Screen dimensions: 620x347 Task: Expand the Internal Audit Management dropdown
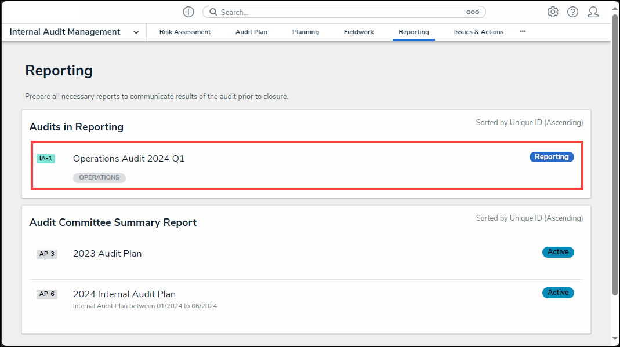point(136,32)
